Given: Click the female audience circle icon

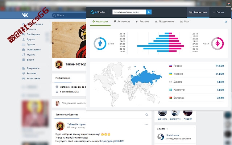Looking at the screenshot, I should 217,43.
